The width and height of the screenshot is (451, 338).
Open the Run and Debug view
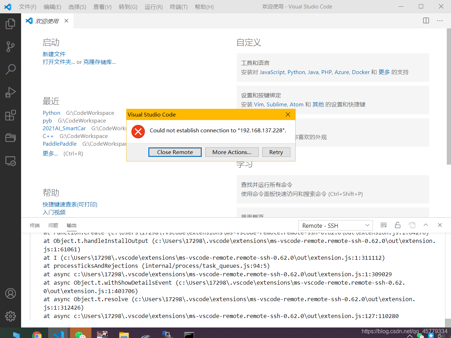coord(11,92)
